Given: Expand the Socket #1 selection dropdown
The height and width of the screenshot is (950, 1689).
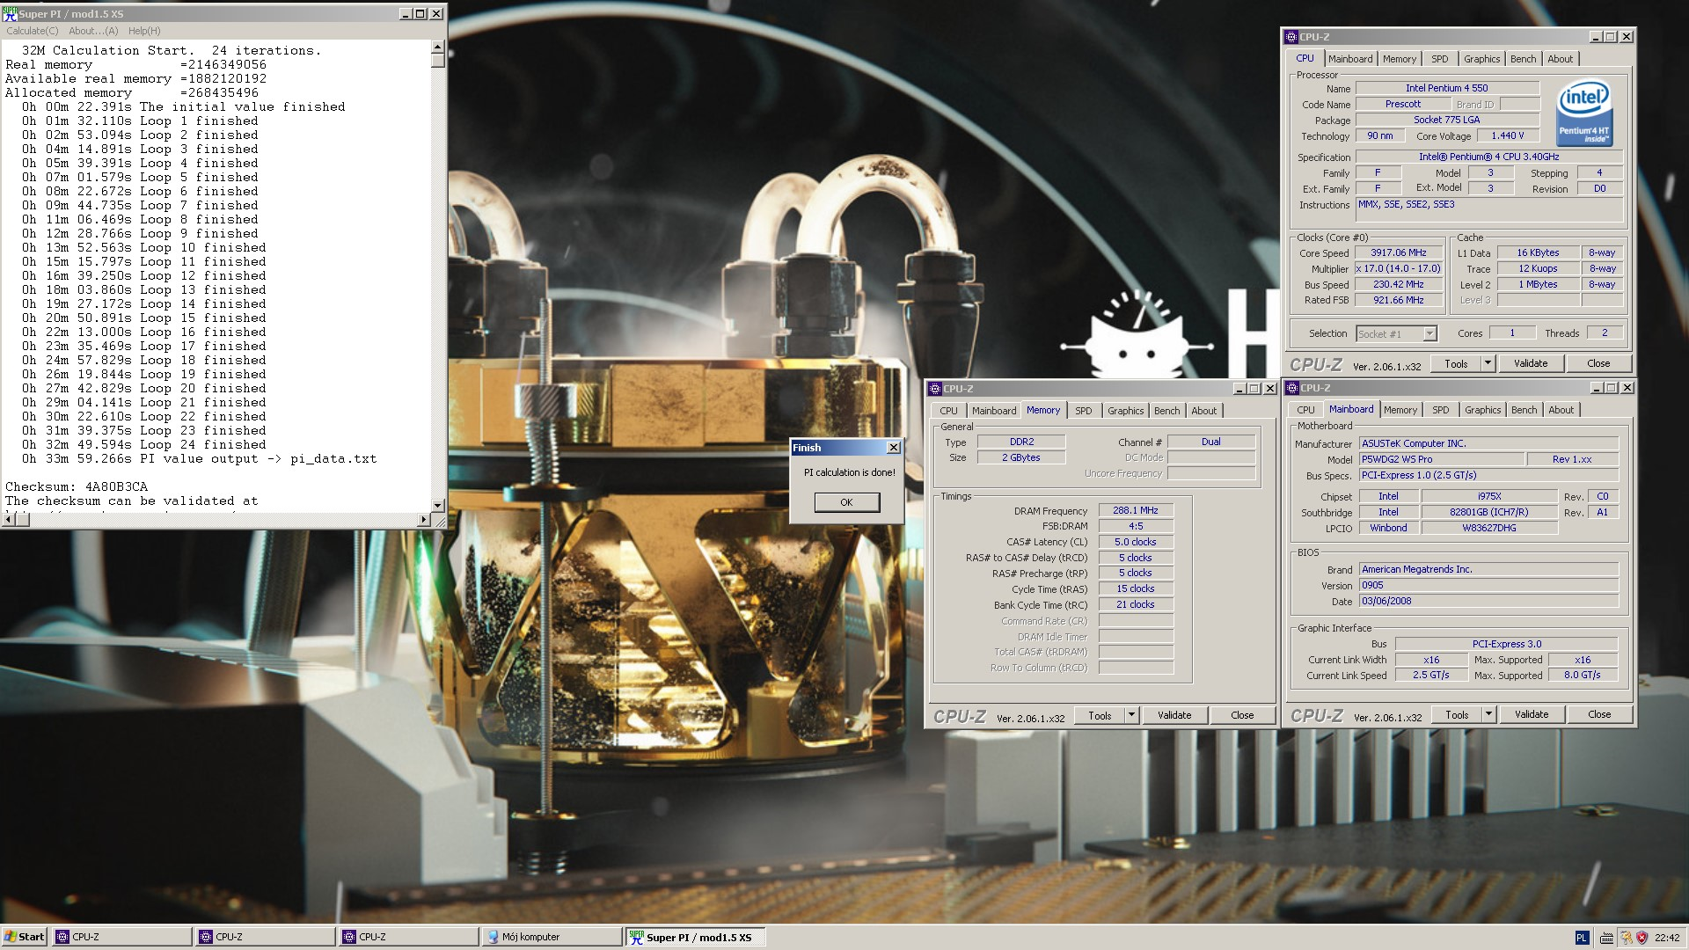Looking at the screenshot, I should [x=1430, y=333].
